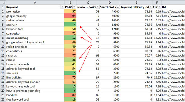Click the CPC cell 16.25

pyautogui.click(x=157, y=77)
